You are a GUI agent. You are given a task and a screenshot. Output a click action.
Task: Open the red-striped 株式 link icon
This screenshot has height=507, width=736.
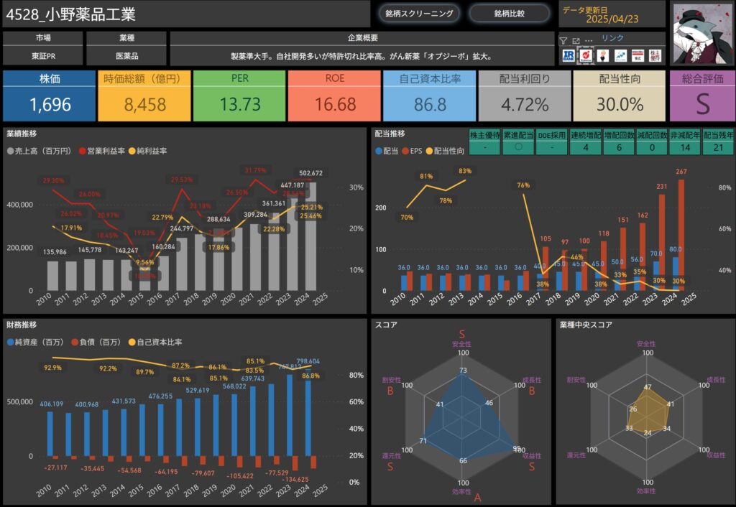click(x=638, y=56)
